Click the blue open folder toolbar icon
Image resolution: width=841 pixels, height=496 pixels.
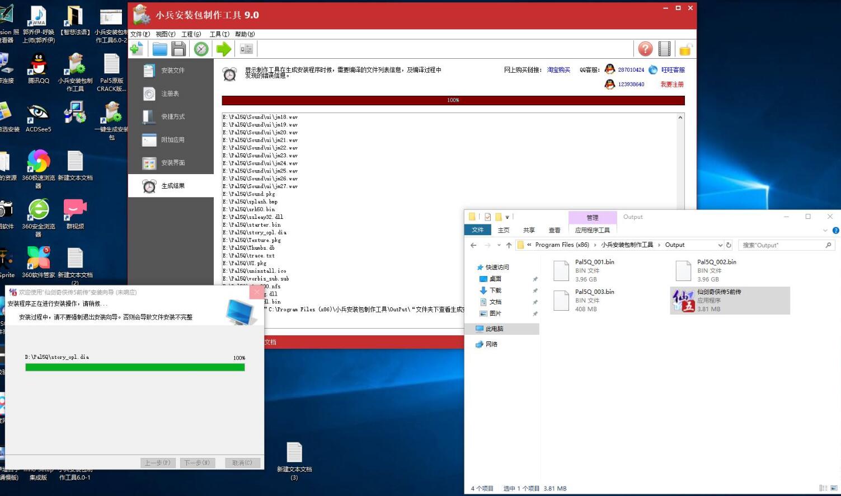pyautogui.click(x=160, y=49)
